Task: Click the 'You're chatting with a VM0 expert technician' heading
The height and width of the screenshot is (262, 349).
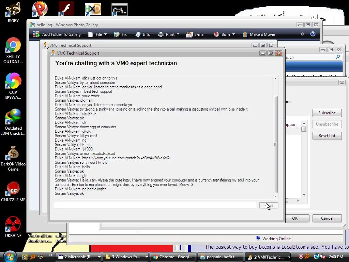Action: tap(117, 63)
